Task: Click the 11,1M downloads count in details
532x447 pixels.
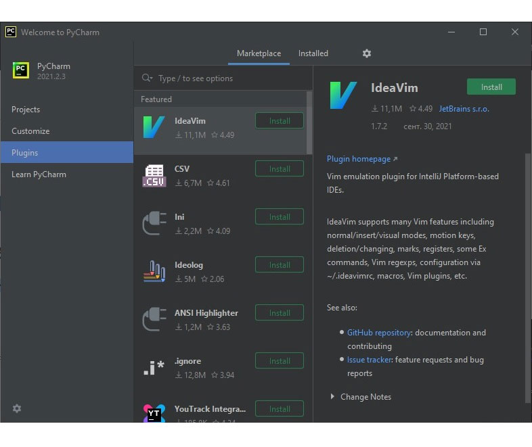Action: tap(386, 109)
